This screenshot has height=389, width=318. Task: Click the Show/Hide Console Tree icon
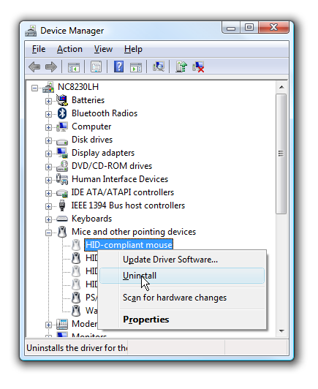74,67
